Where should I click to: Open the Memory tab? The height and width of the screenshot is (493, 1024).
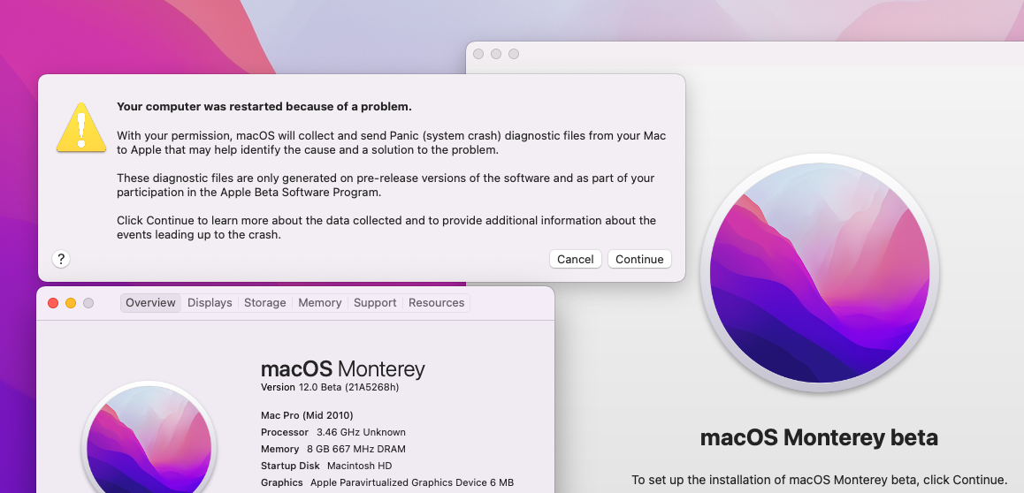pos(320,302)
